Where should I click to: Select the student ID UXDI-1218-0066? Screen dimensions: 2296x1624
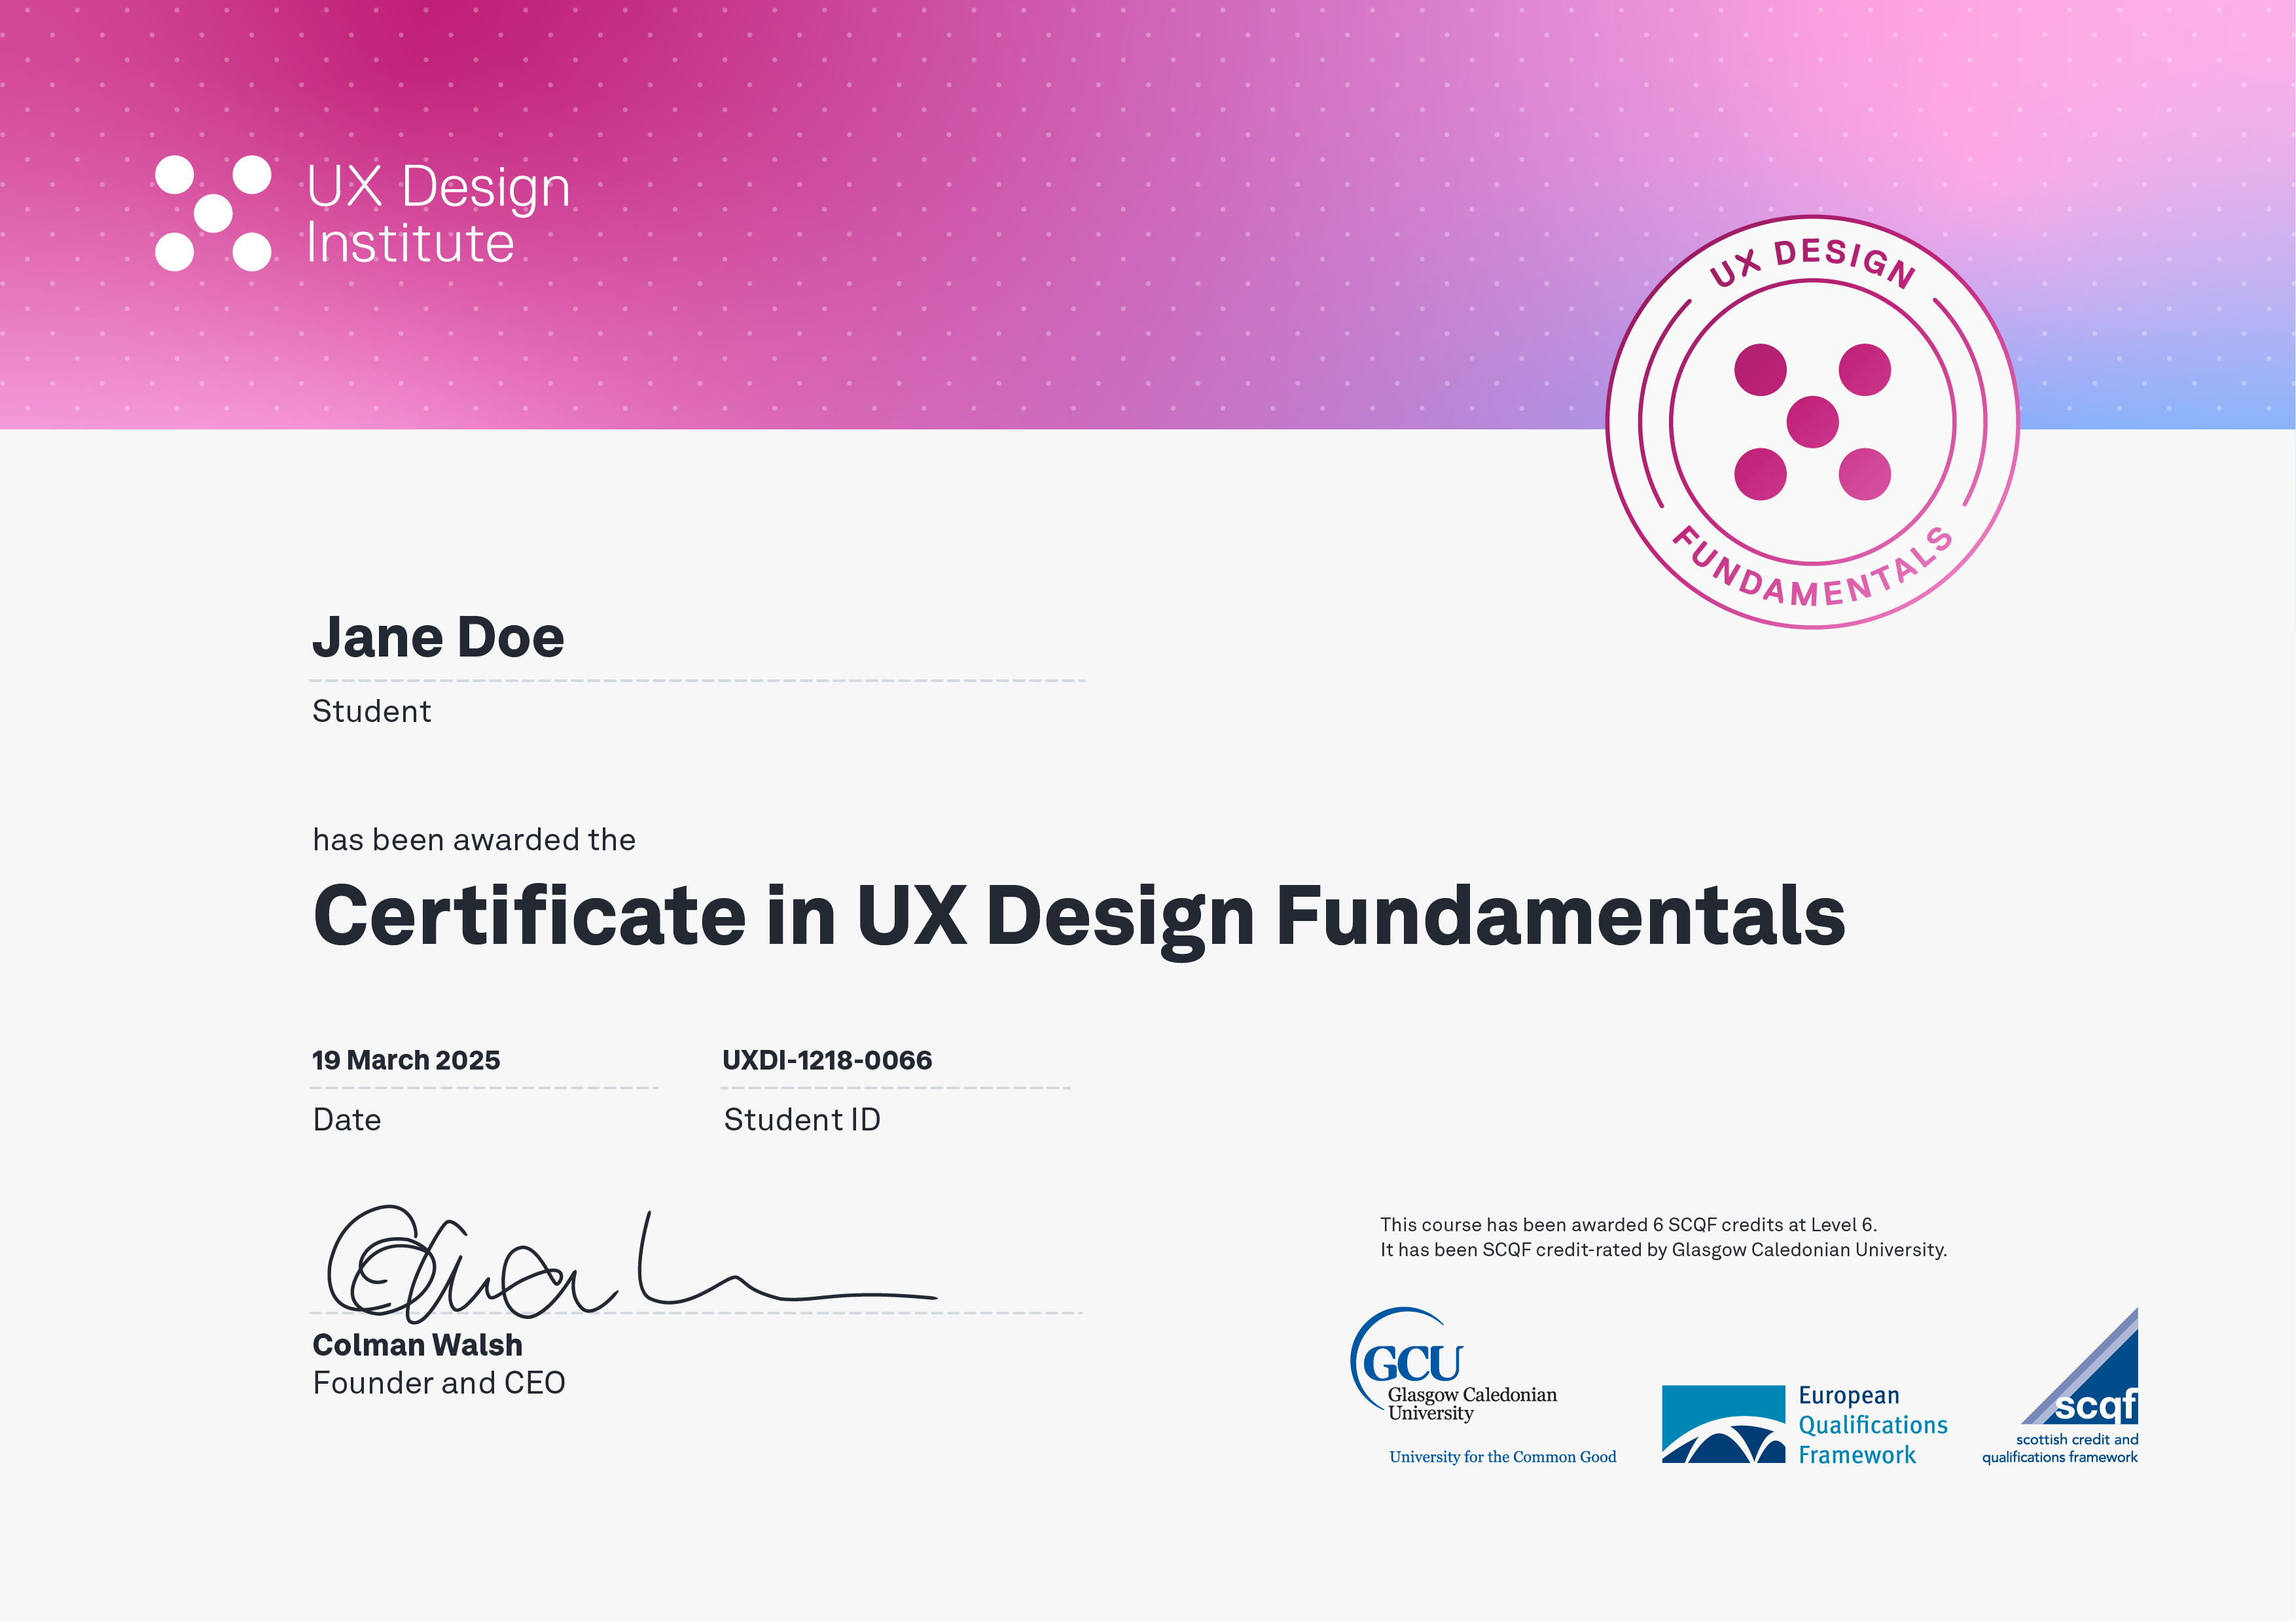coord(827,1060)
